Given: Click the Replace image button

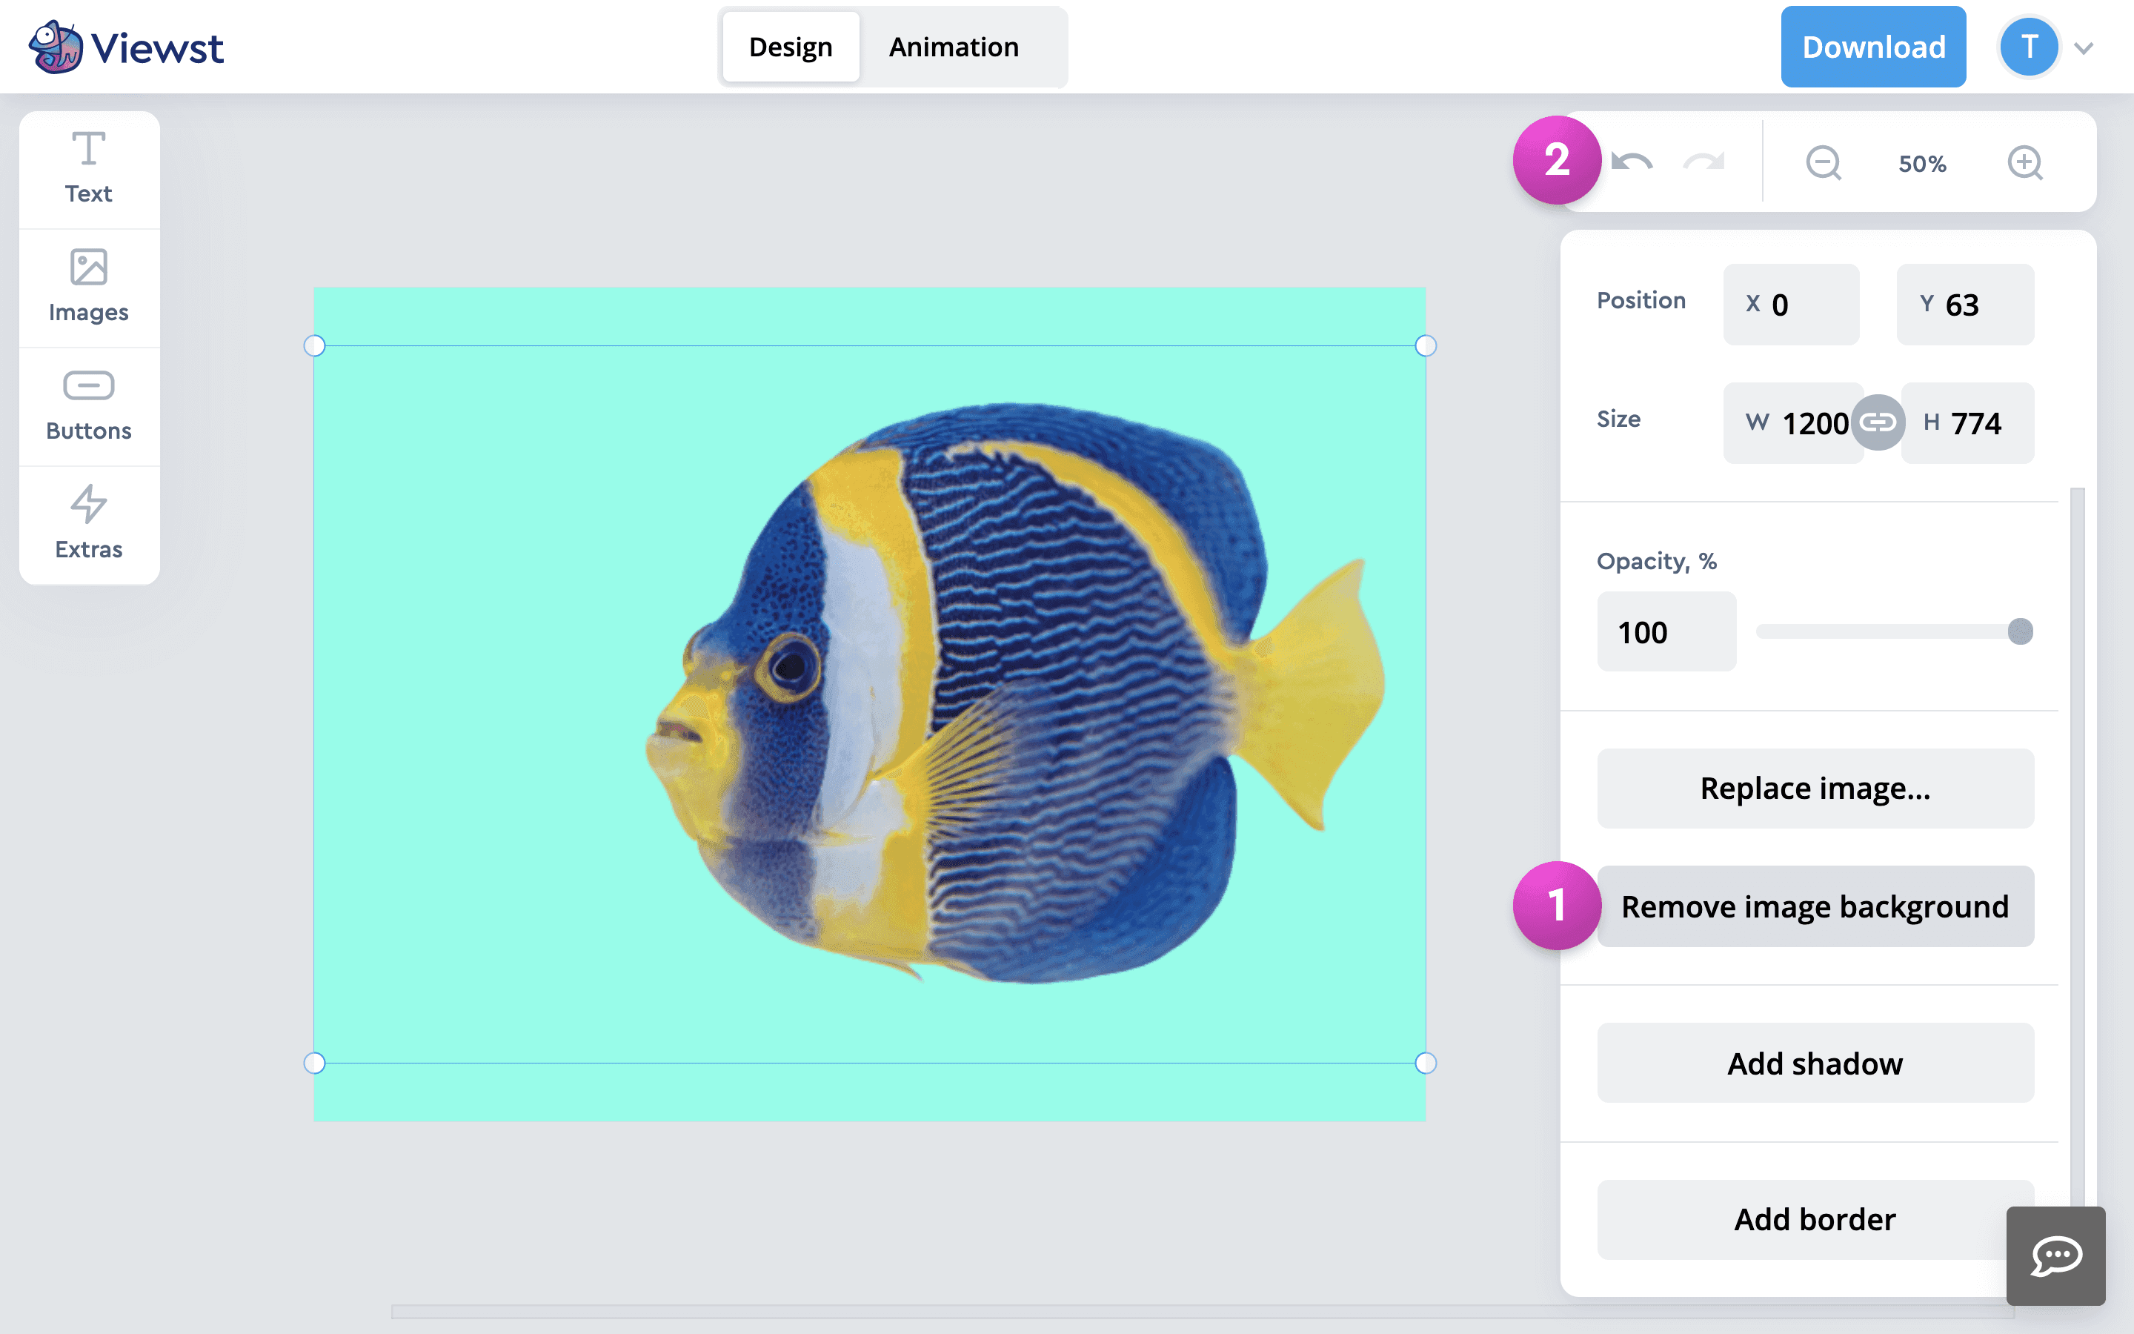Looking at the screenshot, I should (x=1815, y=788).
